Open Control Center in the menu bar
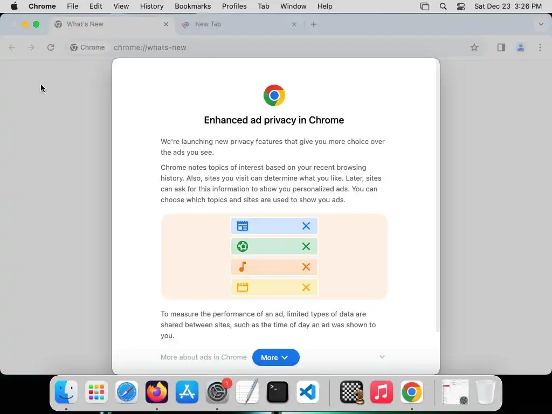This screenshot has width=552, height=414. point(461,6)
